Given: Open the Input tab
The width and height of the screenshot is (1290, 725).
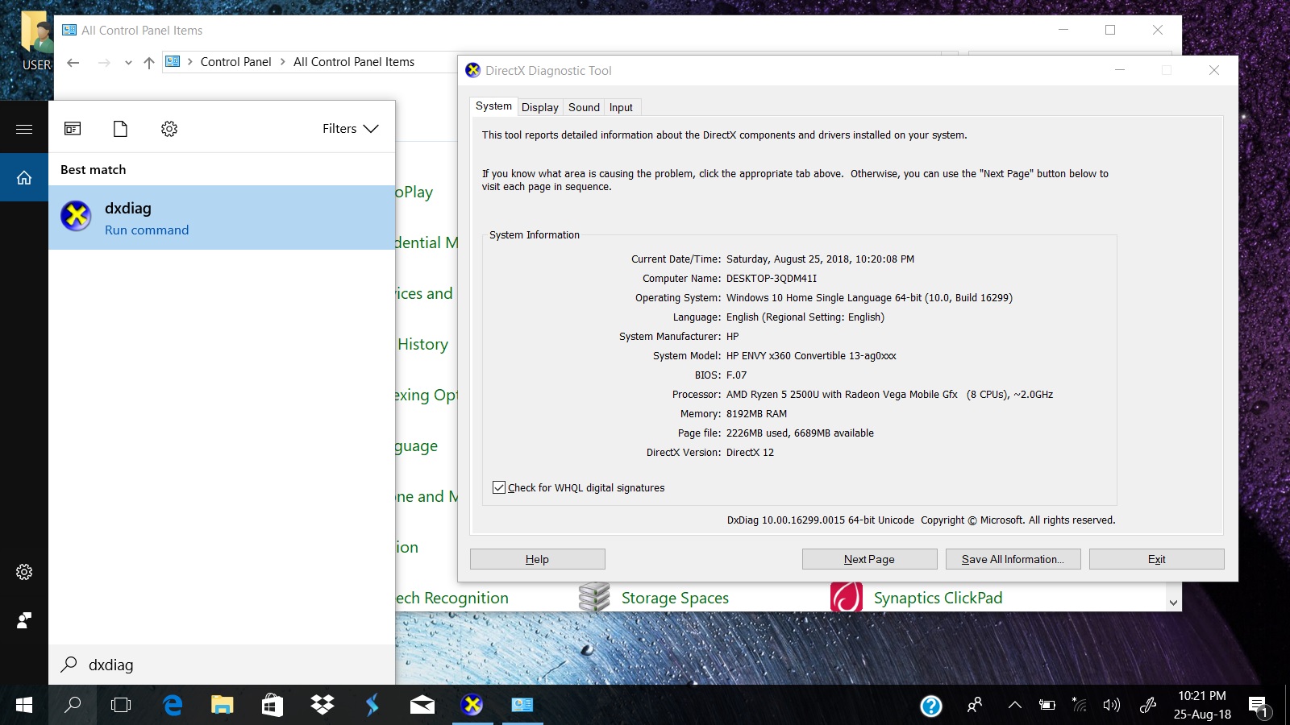Looking at the screenshot, I should 621,107.
